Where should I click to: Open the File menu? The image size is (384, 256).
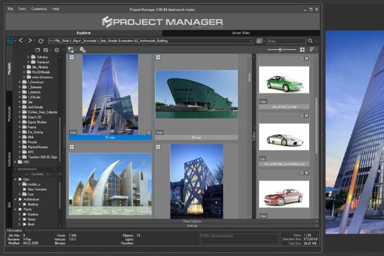(x=10, y=9)
